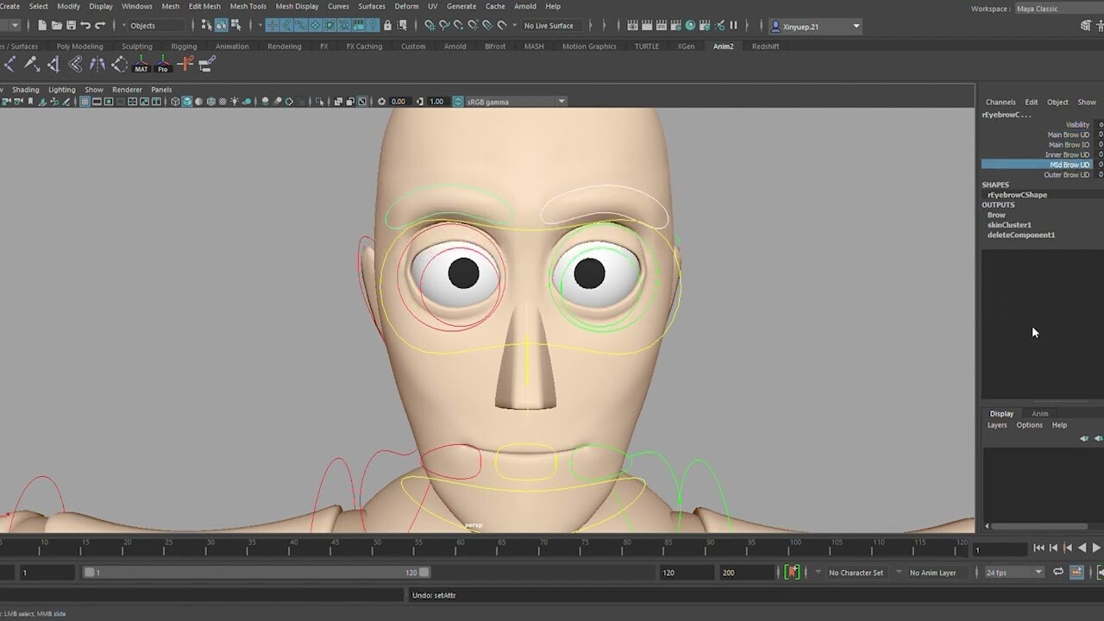1104x621 pixels.
Task: Enable the grid toggle in viewport toolbar
Action: 84,101
